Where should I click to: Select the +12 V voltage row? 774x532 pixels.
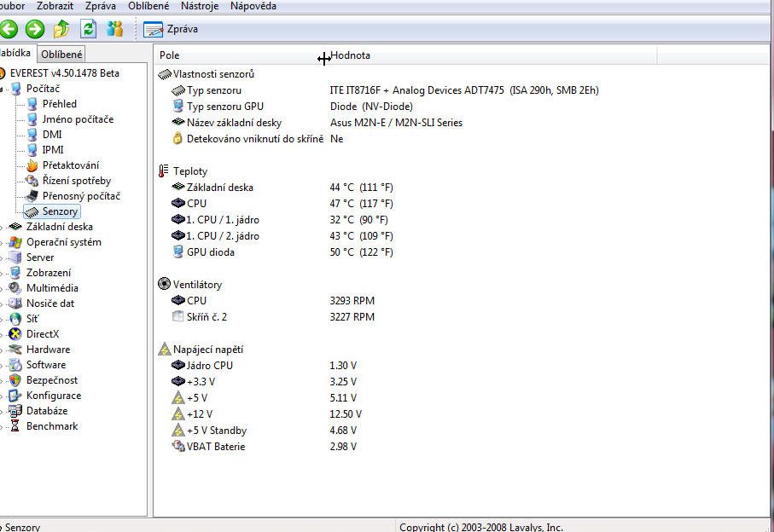(266, 413)
